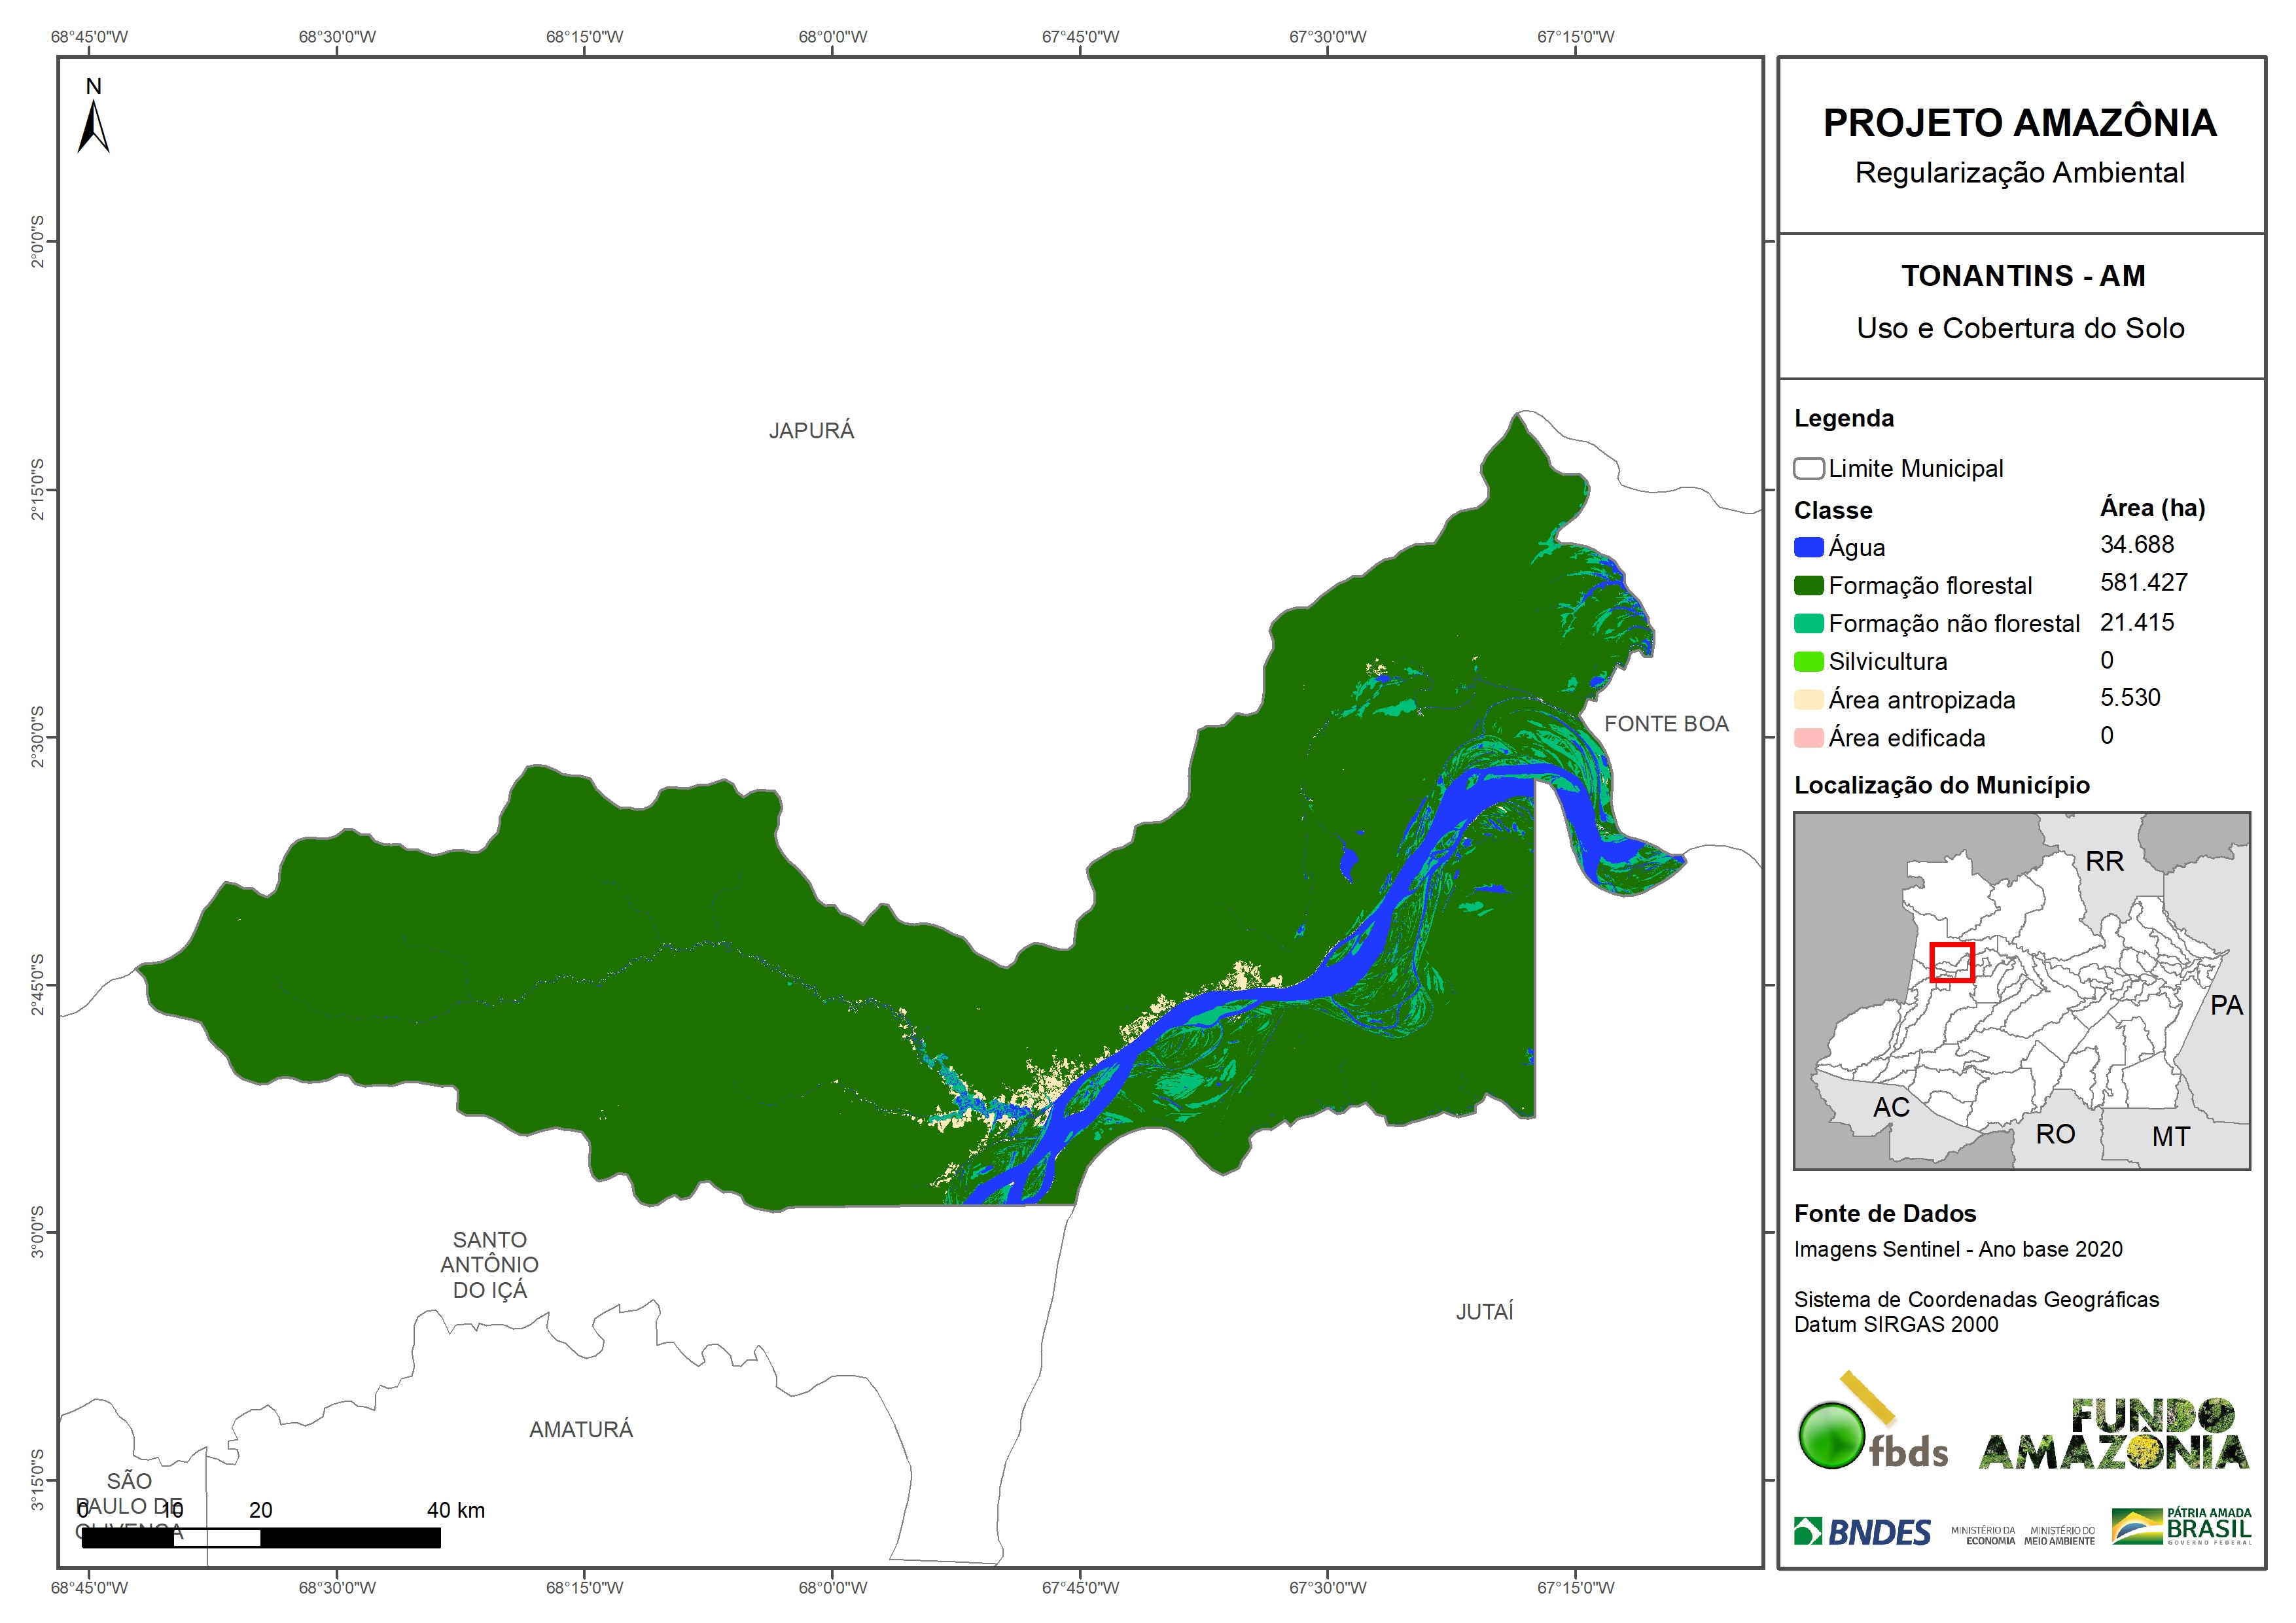
Task: Click the BNDES logo
Action: [x=1862, y=1531]
